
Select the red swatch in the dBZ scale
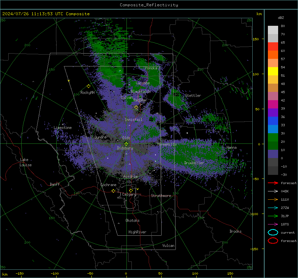(x=273, y=47)
